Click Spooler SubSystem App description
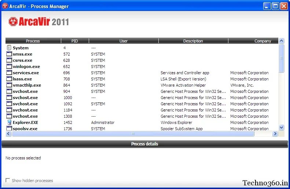The image size is (290, 189). (181, 129)
